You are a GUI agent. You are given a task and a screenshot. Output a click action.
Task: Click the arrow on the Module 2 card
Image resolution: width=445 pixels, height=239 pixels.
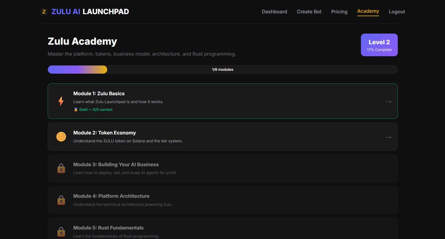(x=388, y=137)
